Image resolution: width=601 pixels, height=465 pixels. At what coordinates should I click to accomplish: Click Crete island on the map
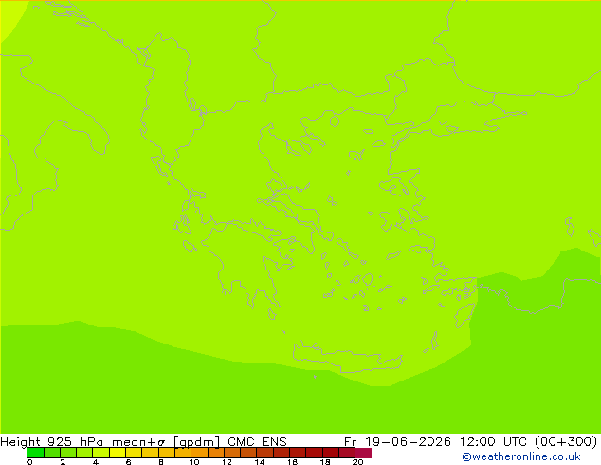point(347,357)
